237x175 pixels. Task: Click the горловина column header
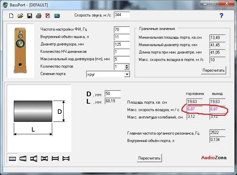point(195,94)
